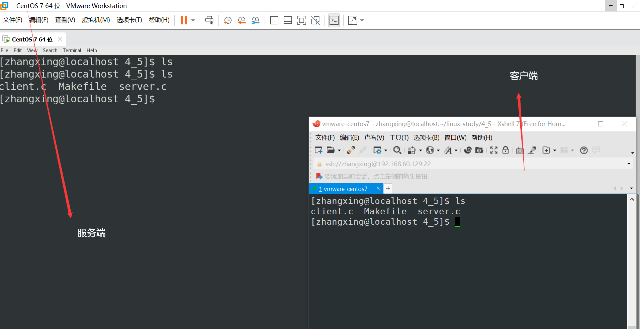The width and height of the screenshot is (640, 329).
Task: Create a new session in Xshell
Action: pyautogui.click(x=318, y=150)
